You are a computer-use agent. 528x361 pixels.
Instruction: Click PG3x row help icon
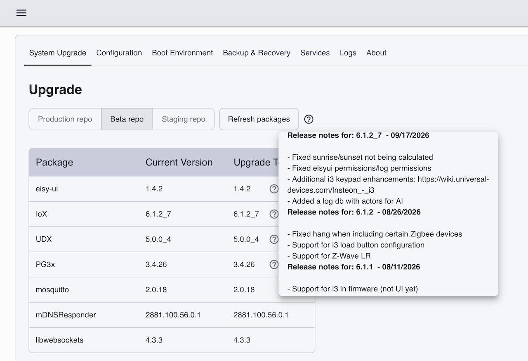tap(274, 264)
